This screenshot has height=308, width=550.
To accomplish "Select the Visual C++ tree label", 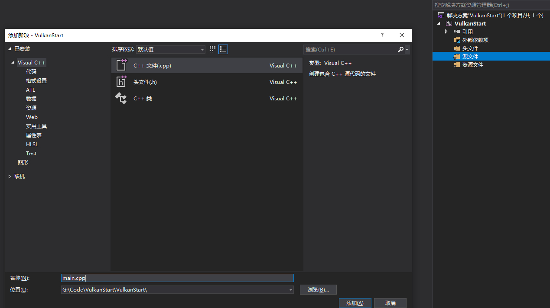I will tap(32, 63).
